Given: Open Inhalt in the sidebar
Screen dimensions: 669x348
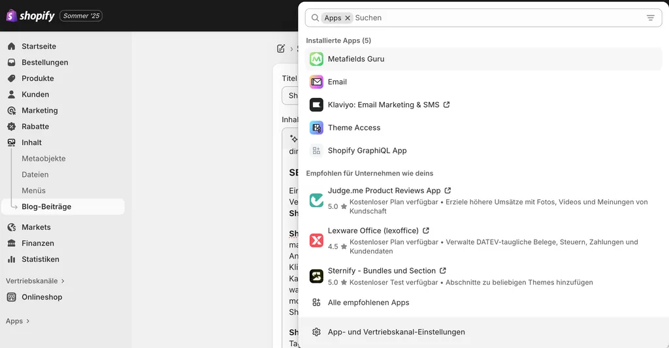Looking at the screenshot, I should (x=31, y=142).
